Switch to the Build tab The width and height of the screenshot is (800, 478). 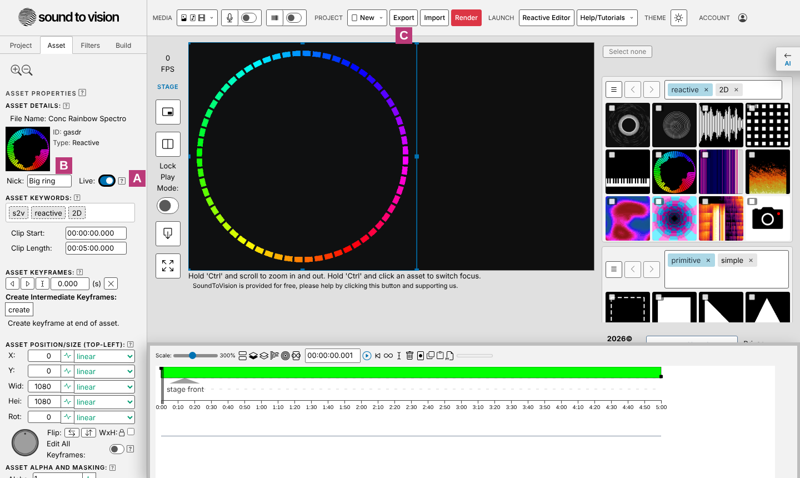tap(123, 46)
